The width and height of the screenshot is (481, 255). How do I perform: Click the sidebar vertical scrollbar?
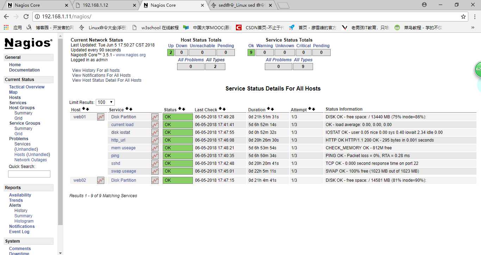60,132
